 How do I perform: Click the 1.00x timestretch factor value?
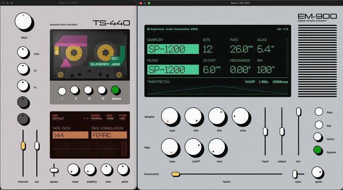tap(264, 82)
